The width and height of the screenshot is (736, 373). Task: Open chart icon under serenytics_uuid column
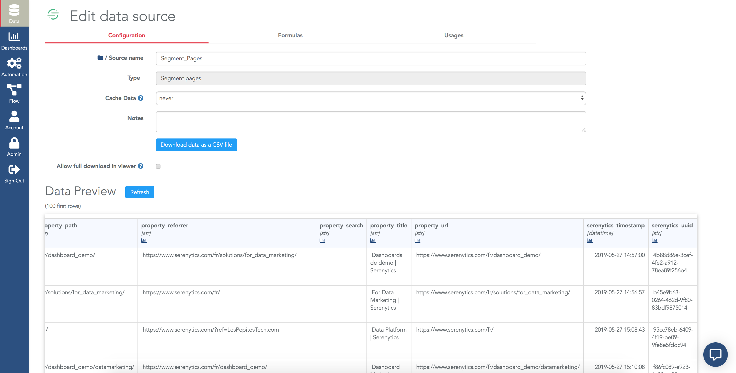click(x=654, y=240)
